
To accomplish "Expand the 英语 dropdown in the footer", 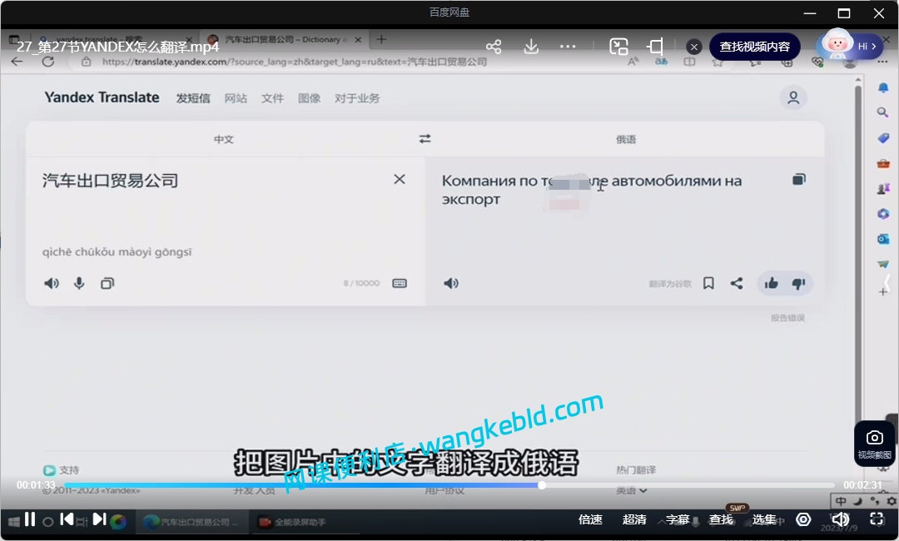I will pos(632,490).
